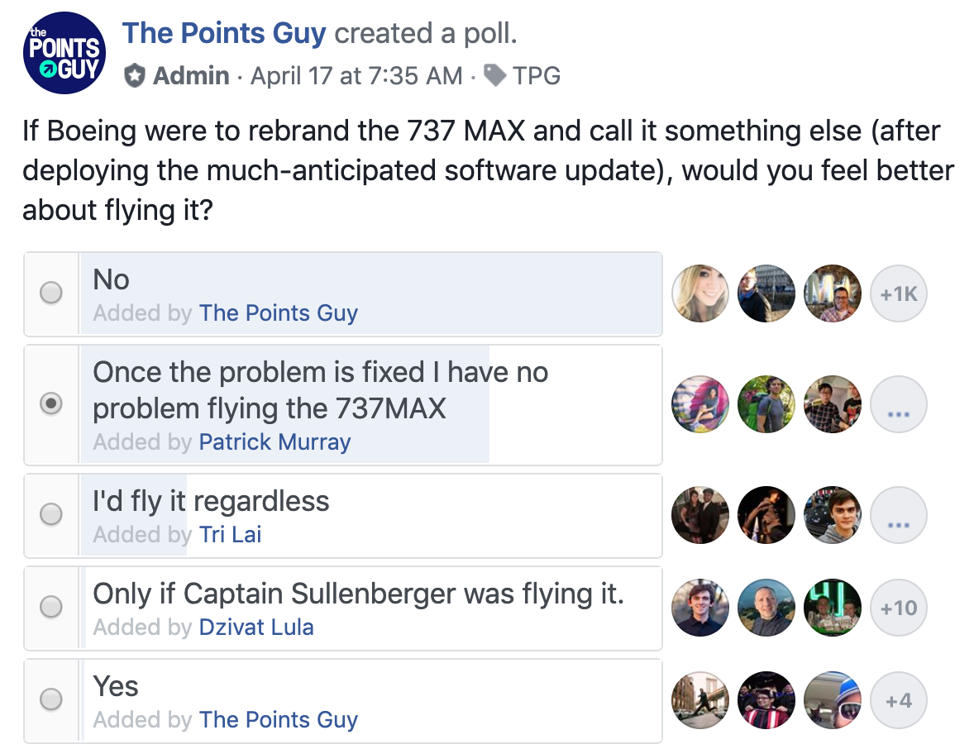This screenshot has width=974, height=749.
Task: Show more voters for the 737MAX option
Action: [899, 405]
